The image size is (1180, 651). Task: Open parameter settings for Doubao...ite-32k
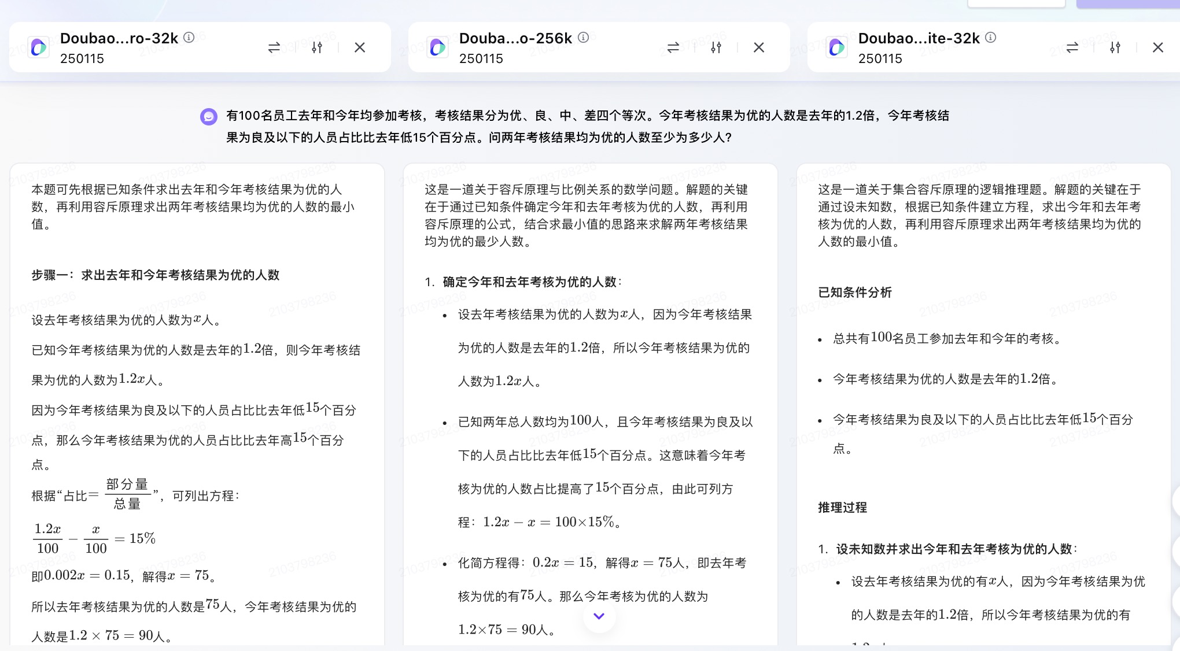tap(1115, 47)
